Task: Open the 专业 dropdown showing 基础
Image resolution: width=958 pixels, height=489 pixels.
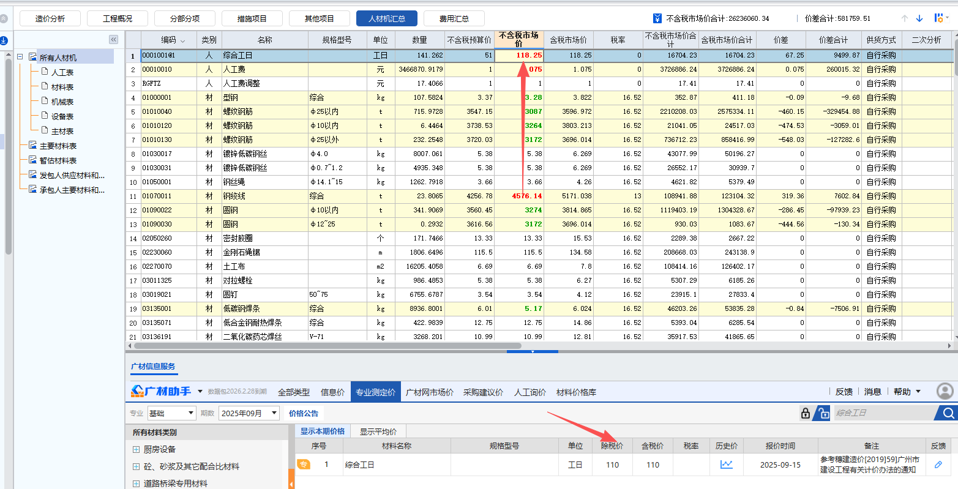Action: point(171,412)
